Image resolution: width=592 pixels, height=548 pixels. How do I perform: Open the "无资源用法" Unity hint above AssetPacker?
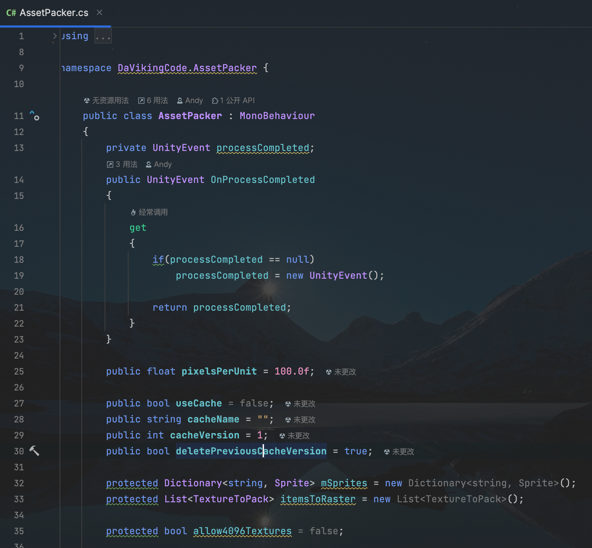106,101
